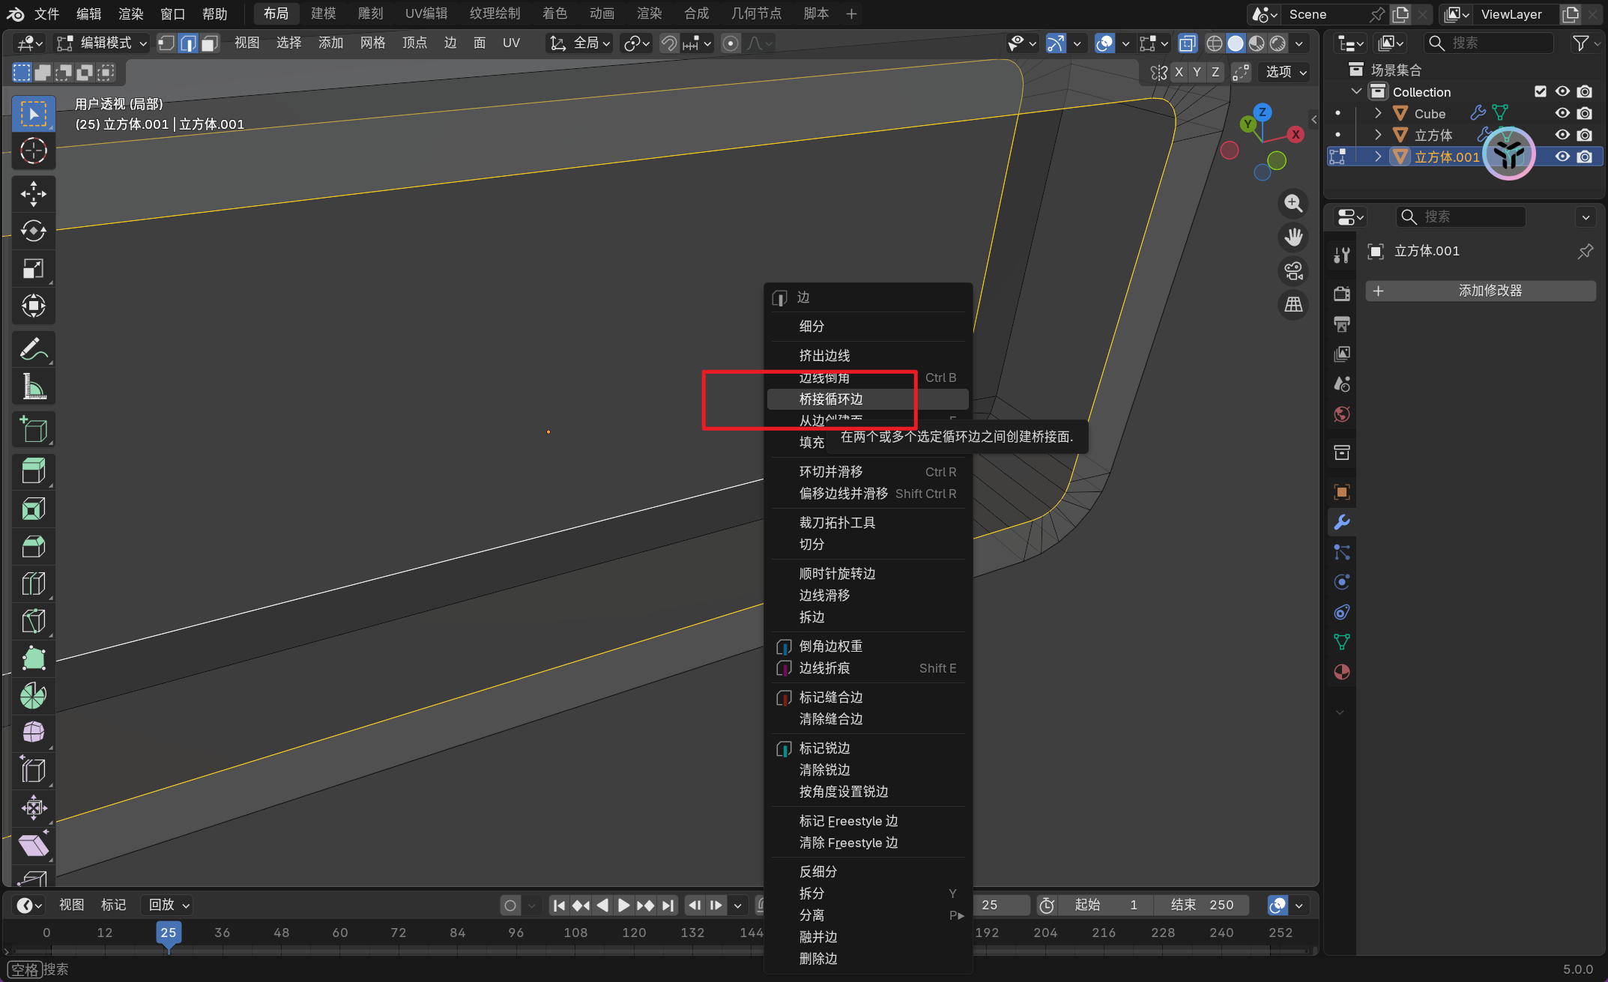Viewport: 1608px width, 982px height.
Task: Select the Move tool in toolbar
Action: click(33, 194)
